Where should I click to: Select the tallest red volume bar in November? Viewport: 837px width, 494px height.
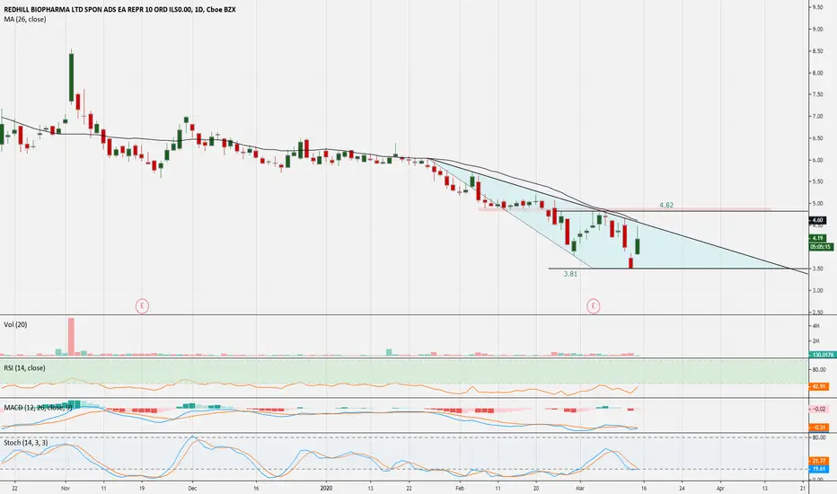71,337
